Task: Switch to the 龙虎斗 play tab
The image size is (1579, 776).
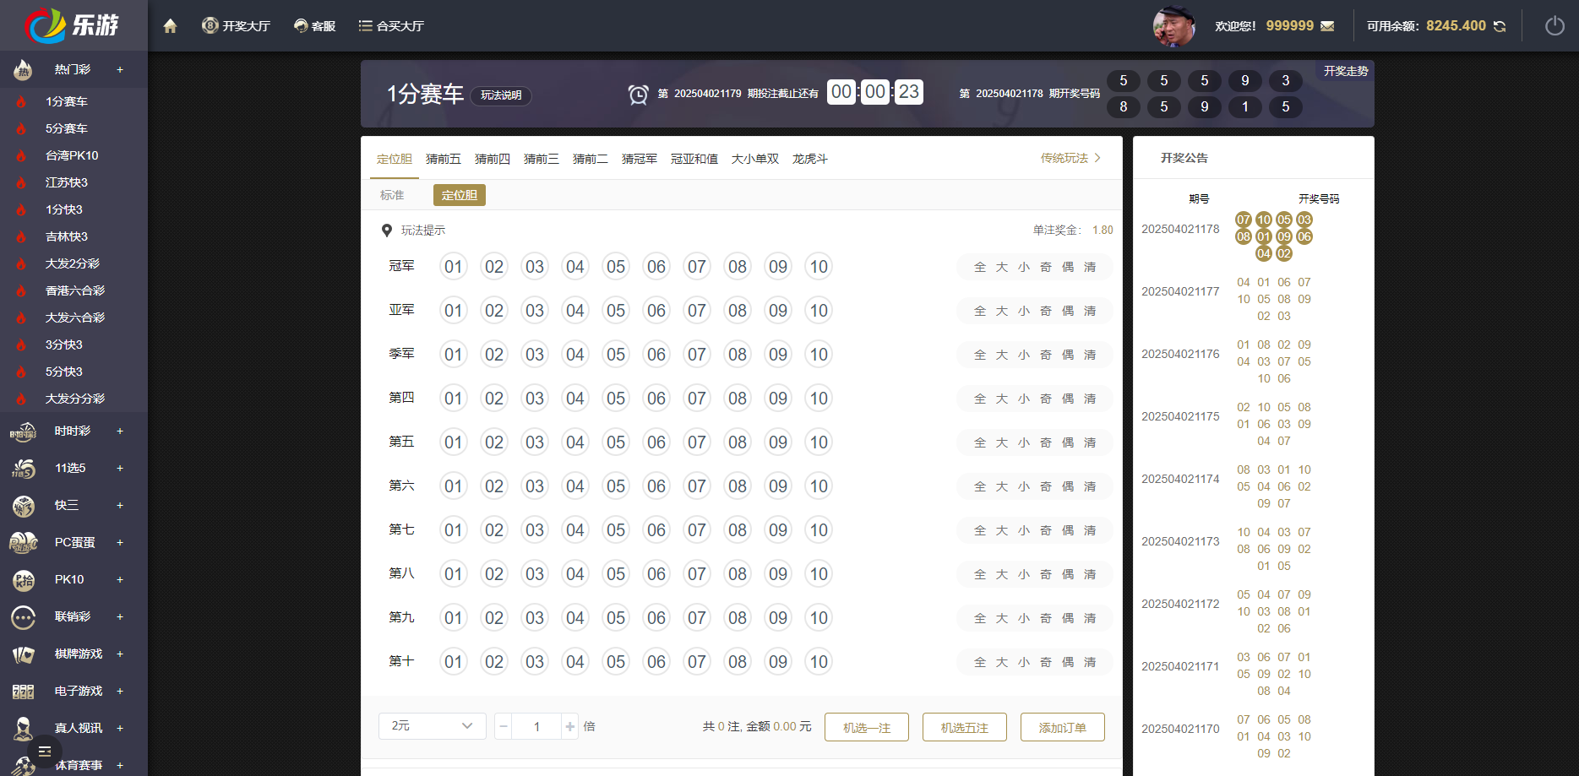Action: [x=809, y=158]
